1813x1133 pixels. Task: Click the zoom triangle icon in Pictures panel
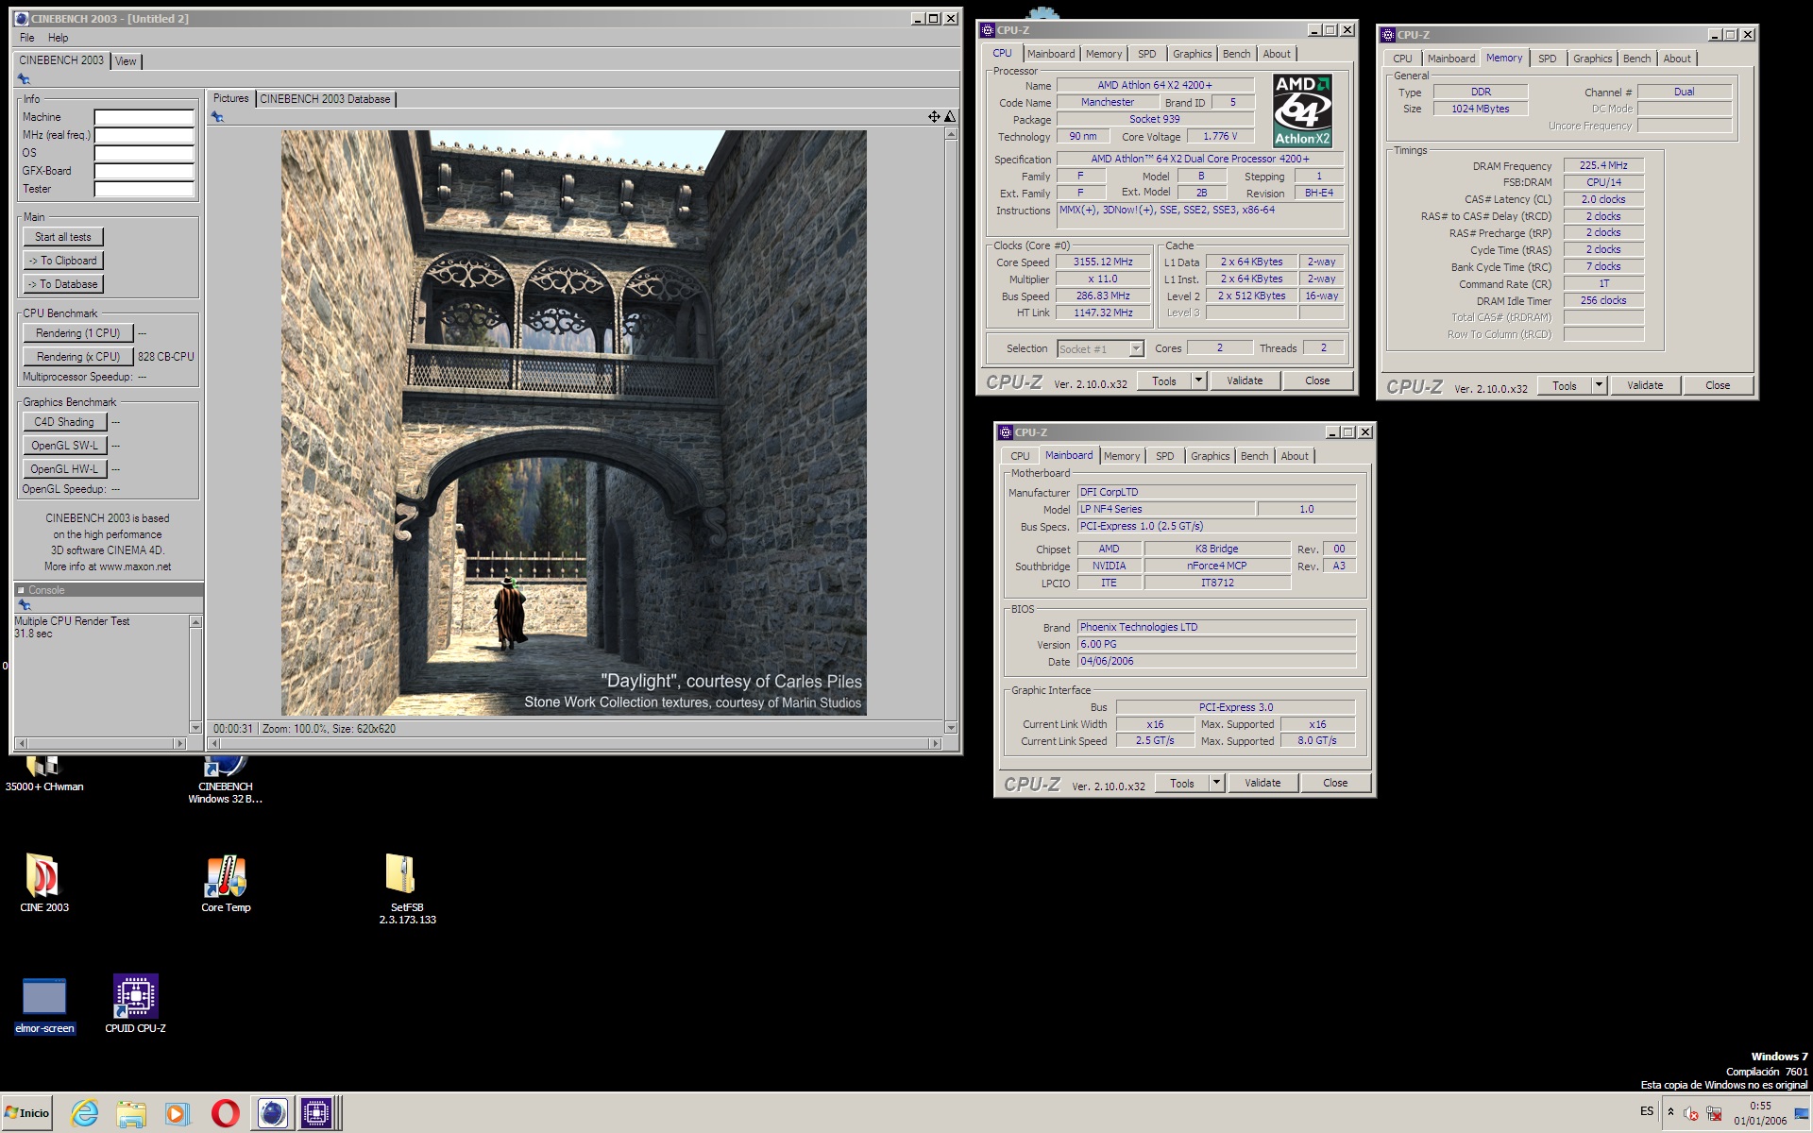tap(950, 117)
